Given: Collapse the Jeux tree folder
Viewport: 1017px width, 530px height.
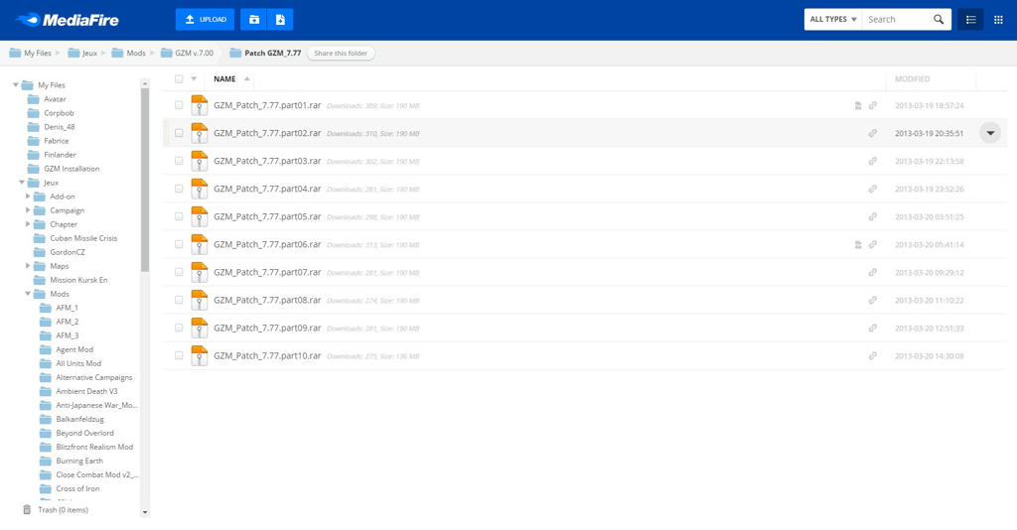Looking at the screenshot, I should click(x=22, y=183).
